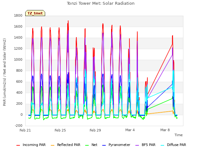Select the Incoming PAR legend label
Image resolution: width=202 pixels, height=151 pixels.
tap(34, 145)
